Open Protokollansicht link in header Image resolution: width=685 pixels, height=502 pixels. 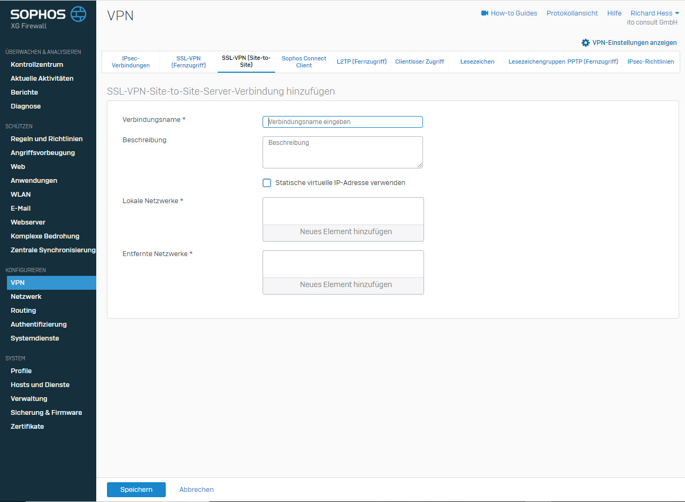pos(572,13)
